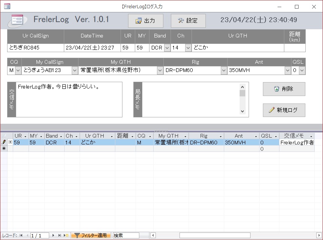Click the 出力 export button
The width and height of the screenshot is (323, 240).
point(146,21)
